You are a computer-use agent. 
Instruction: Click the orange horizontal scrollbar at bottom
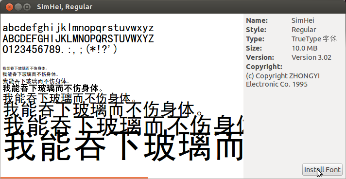[x=74, y=178]
